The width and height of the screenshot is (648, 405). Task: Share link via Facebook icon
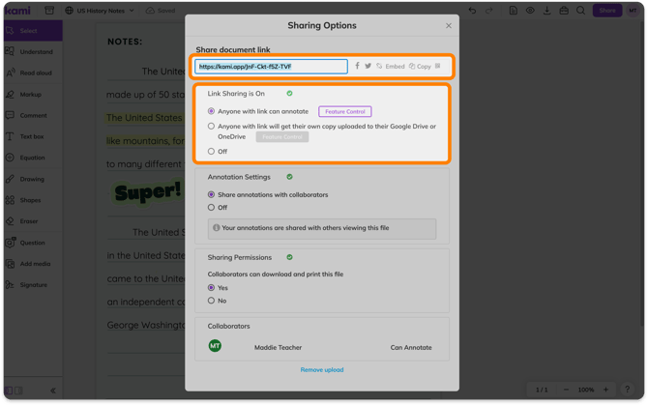[x=357, y=66]
